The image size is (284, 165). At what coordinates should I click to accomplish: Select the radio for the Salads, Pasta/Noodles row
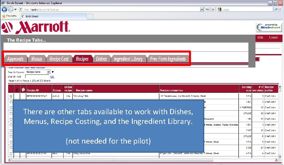tap(11, 125)
